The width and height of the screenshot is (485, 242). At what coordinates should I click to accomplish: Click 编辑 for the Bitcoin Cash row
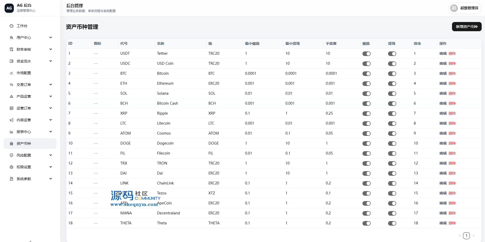[x=443, y=103]
